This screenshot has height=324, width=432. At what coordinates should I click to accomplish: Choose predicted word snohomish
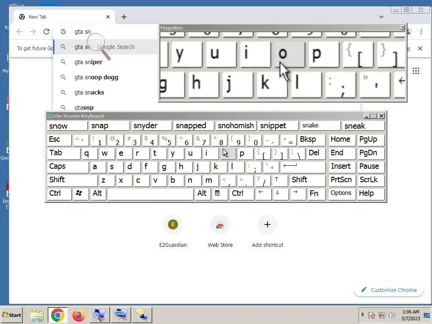tap(236, 126)
